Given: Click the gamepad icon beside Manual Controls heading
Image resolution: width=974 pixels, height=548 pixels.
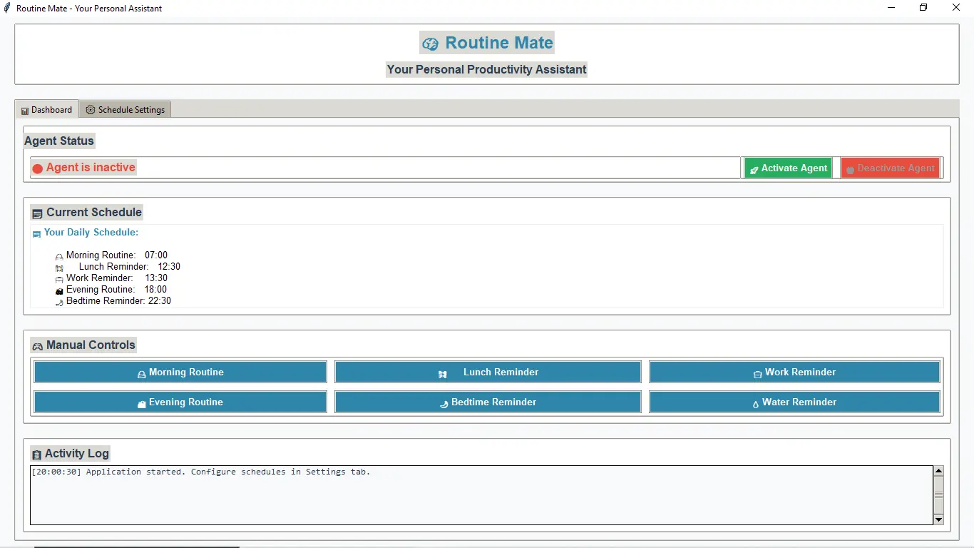Looking at the screenshot, I should pyautogui.click(x=37, y=346).
